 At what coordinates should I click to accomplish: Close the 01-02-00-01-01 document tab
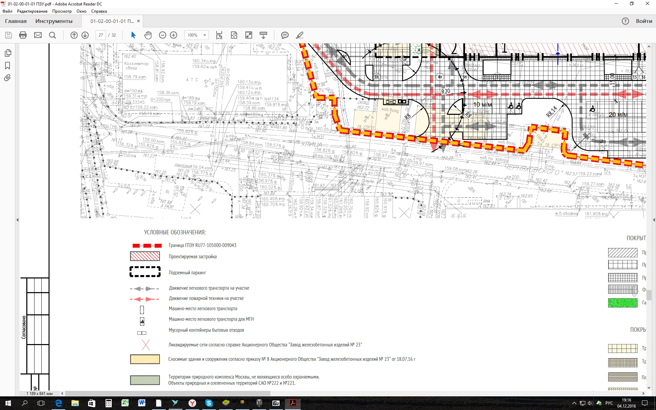pos(138,21)
